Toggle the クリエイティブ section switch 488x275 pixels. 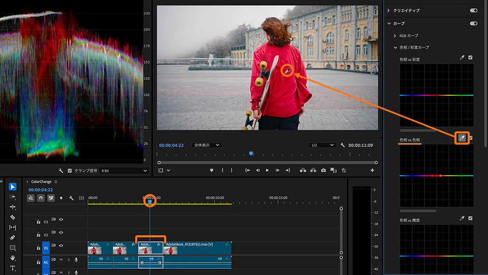[474, 10]
